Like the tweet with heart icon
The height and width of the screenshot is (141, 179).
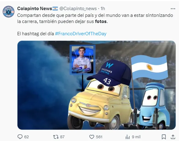[x=92, y=137]
